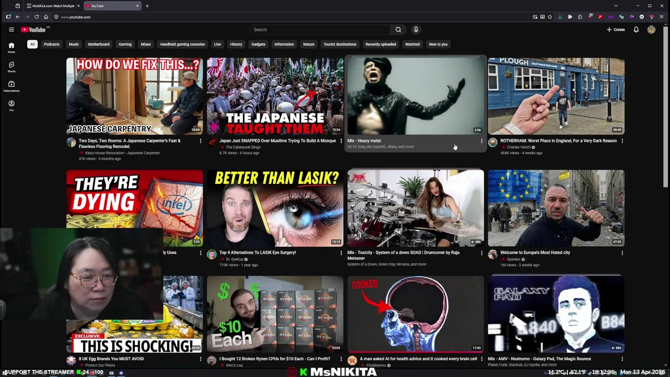Open options for Japan Just SNAPPED video
The height and width of the screenshot is (377, 670).
click(x=341, y=141)
